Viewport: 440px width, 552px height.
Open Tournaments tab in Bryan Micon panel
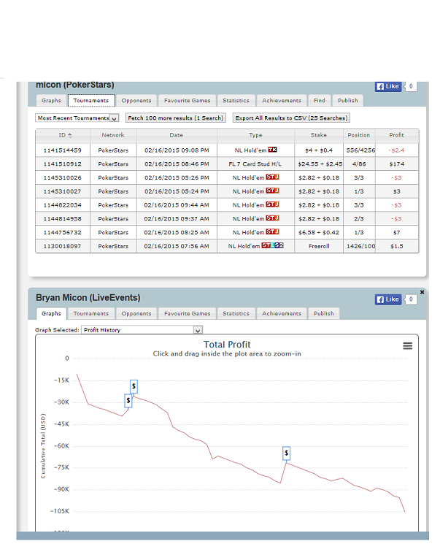tap(91, 313)
